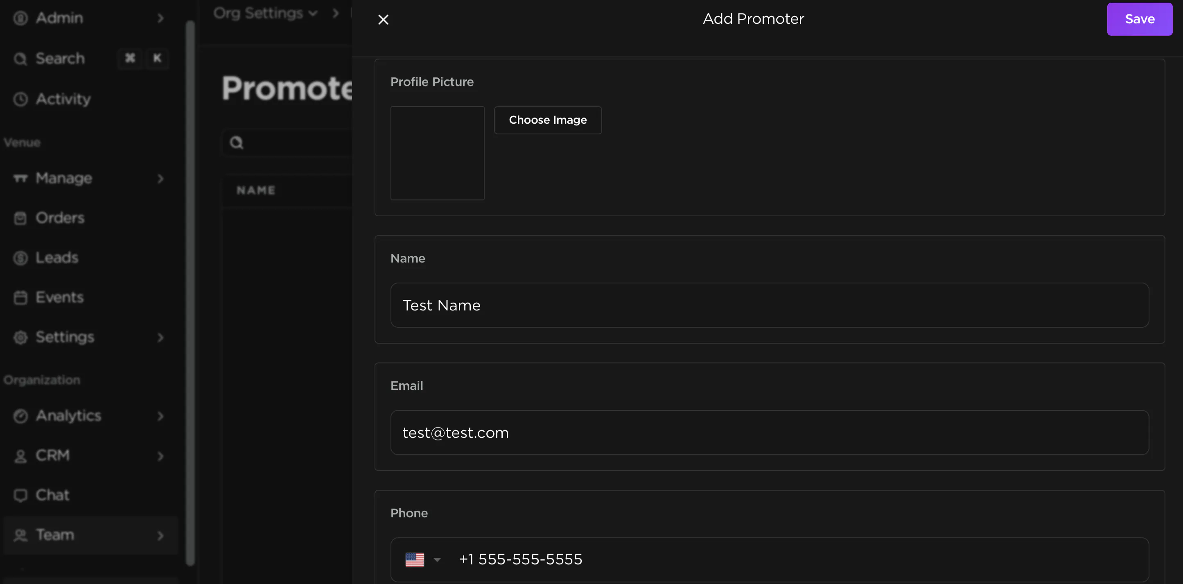Click the Activity clock icon
Viewport: 1183px width, 584px height.
[x=20, y=99]
